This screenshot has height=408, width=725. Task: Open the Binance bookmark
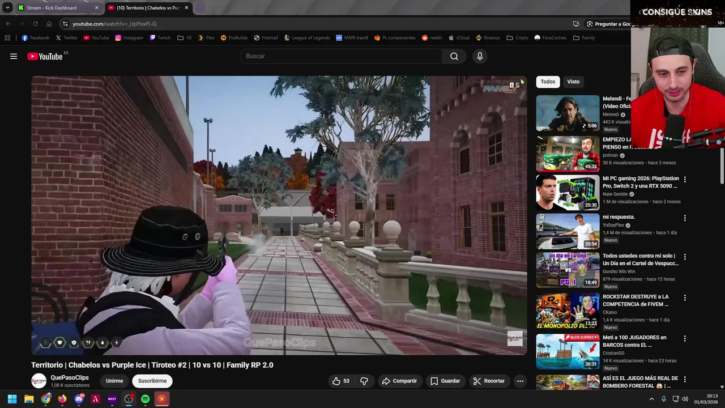click(488, 38)
